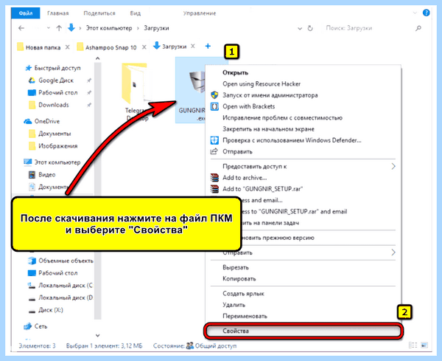Open the Поделиться ribbon tab

99,13
